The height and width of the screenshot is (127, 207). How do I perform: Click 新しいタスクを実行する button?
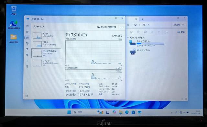[107, 27]
